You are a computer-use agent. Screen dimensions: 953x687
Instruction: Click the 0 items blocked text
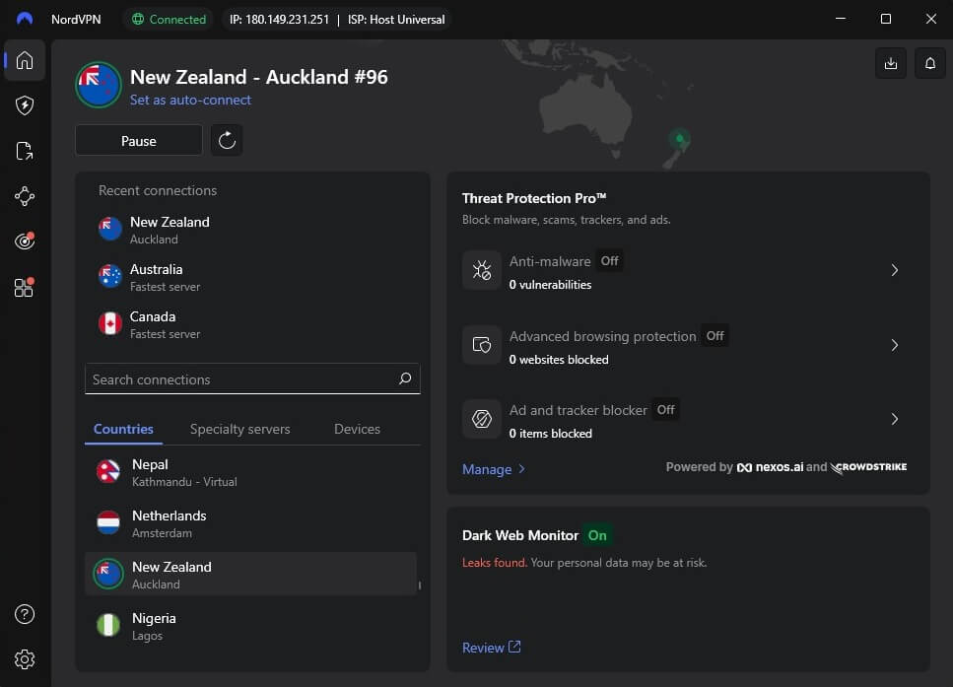click(x=550, y=434)
